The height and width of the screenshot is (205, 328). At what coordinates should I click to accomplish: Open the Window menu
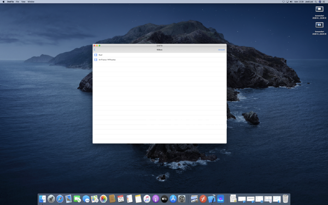31,2
